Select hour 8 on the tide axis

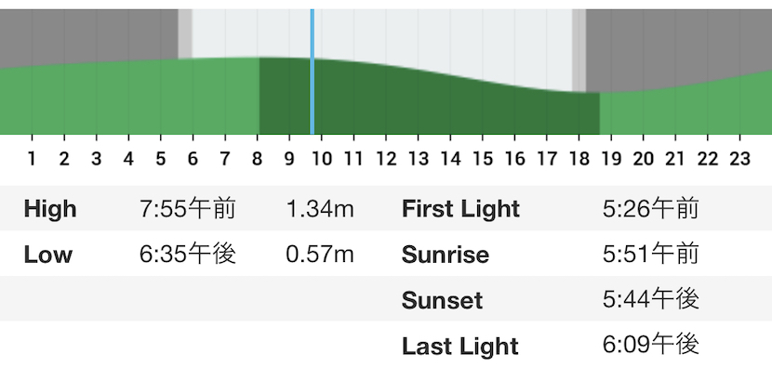coord(257,159)
